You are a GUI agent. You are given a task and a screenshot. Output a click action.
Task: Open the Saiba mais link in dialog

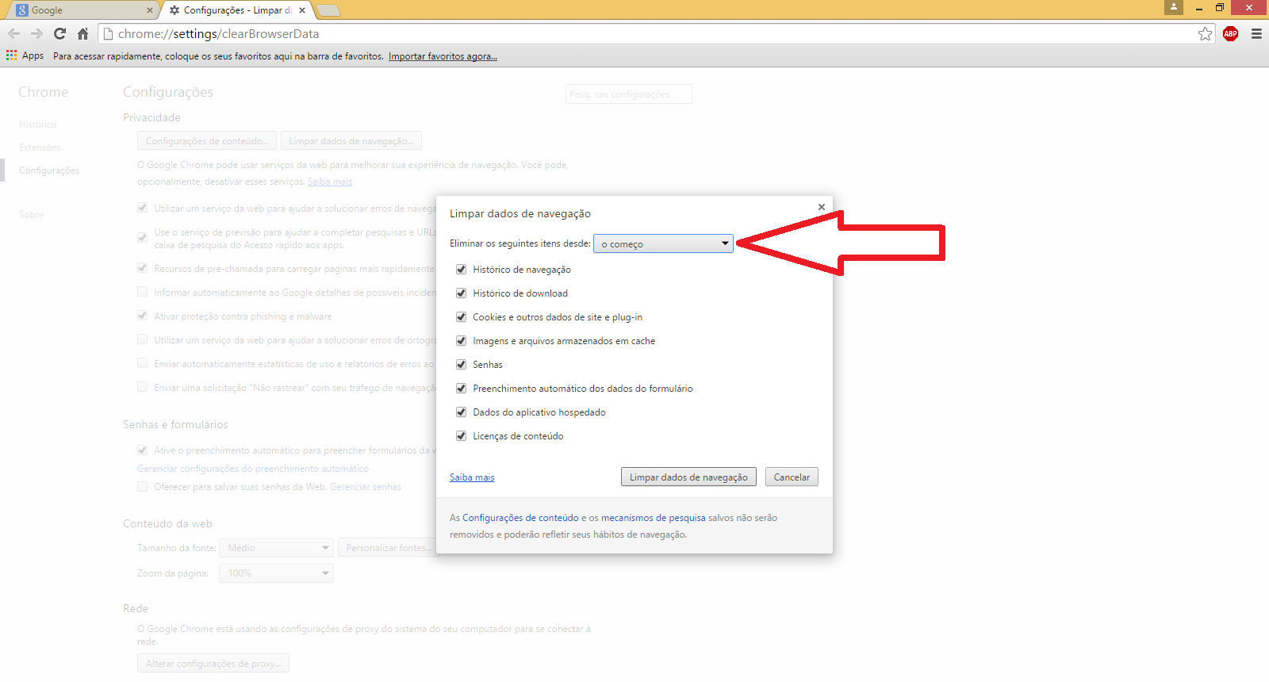tap(472, 477)
